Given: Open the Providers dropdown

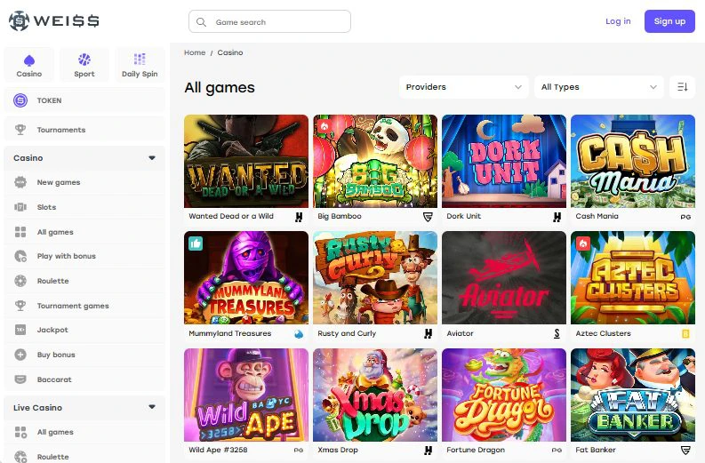Looking at the screenshot, I should point(463,87).
